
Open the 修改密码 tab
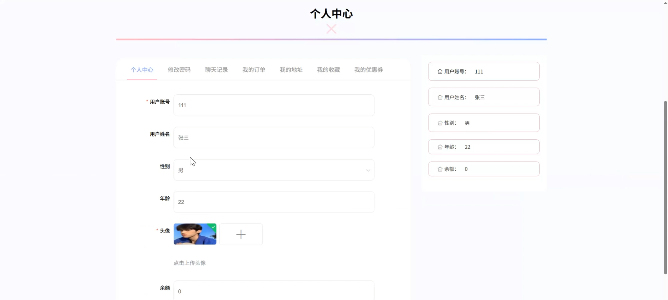point(179,70)
